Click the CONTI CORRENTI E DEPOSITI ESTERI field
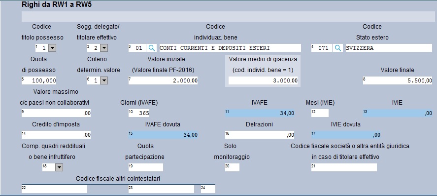The width and height of the screenshot is (437, 196). pyautogui.click(x=230, y=48)
